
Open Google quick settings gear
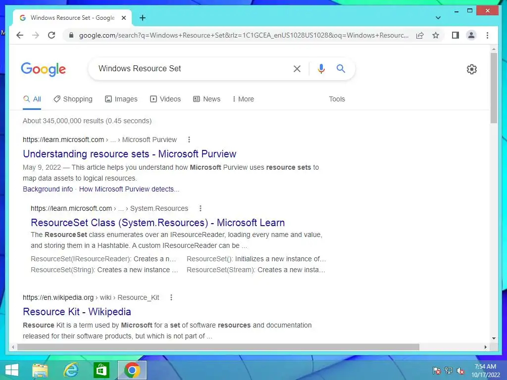[x=472, y=69]
